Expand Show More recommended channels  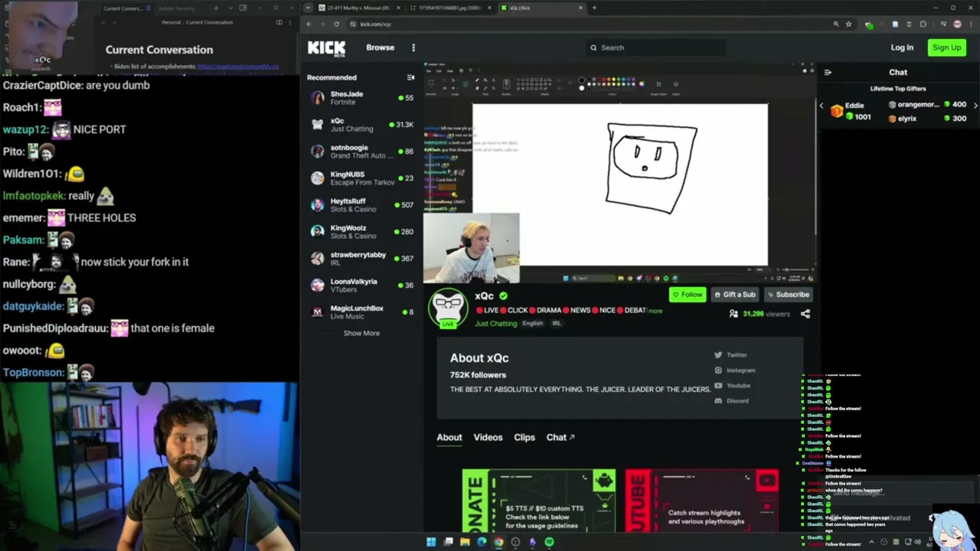coord(361,333)
